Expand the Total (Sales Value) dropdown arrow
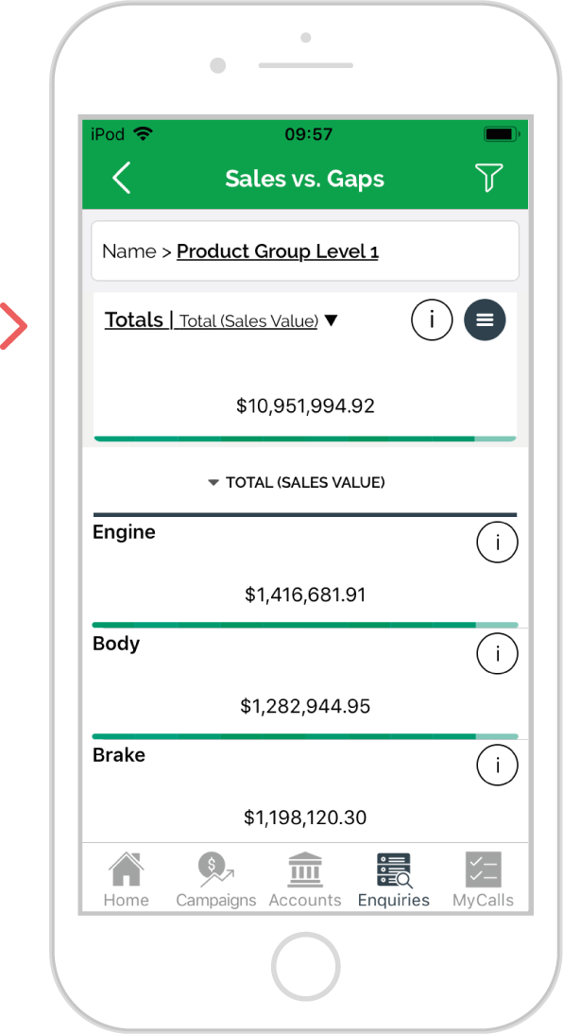 pyautogui.click(x=331, y=320)
